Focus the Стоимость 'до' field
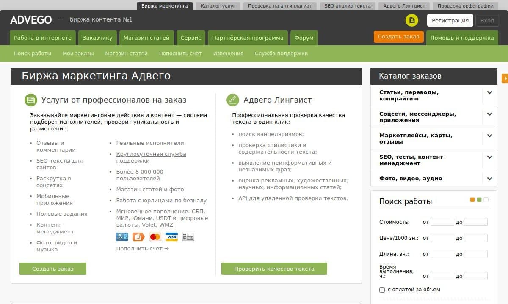The image size is (508, 304). (x=476, y=222)
